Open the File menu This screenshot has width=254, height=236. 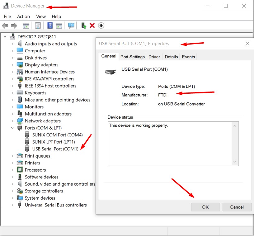(7, 17)
